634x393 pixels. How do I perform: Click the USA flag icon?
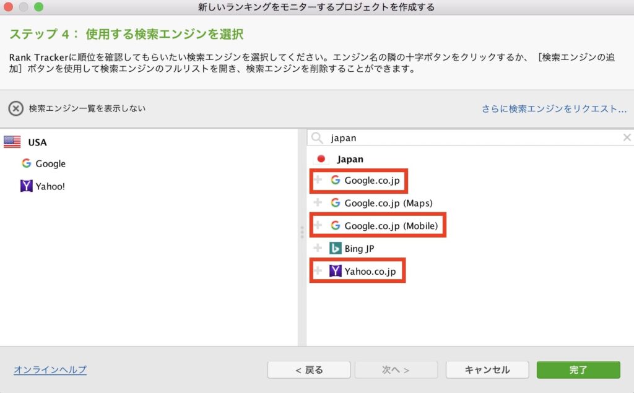point(12,142)
